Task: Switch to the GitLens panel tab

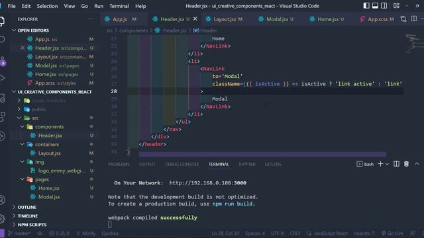Action: click(x=273, y=164)
